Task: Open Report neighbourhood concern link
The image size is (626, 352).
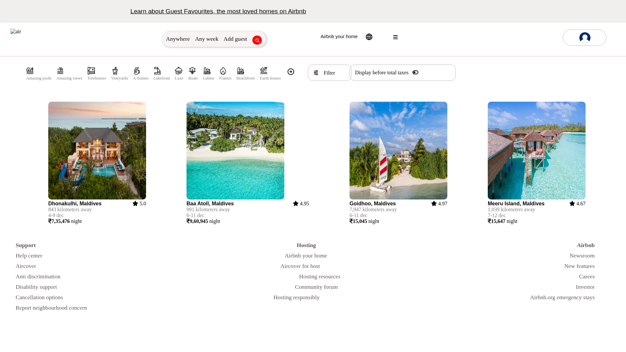Action: pyautogui.click(x=51, y=308)
